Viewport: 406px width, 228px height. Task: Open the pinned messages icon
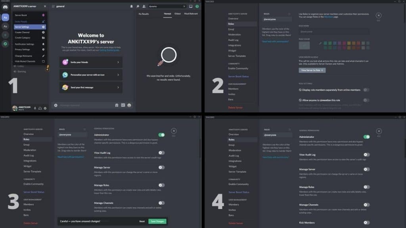click(138, 6)
